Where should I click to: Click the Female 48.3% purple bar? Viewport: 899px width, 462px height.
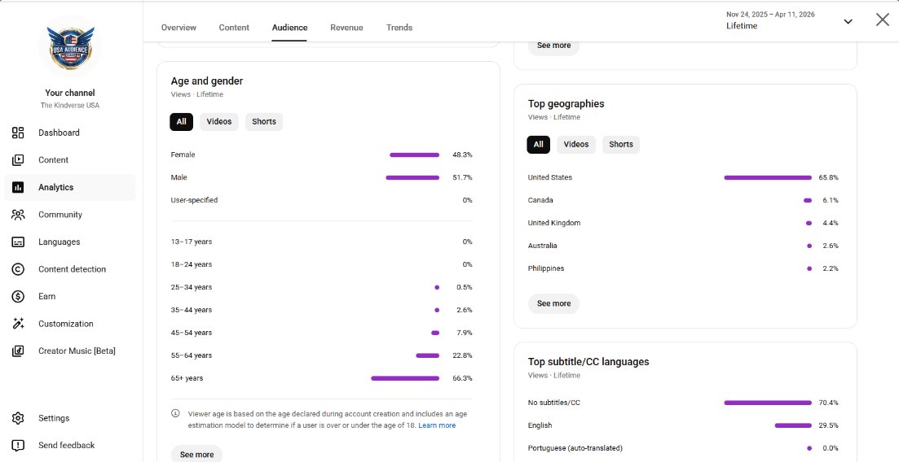click(415, 155)
